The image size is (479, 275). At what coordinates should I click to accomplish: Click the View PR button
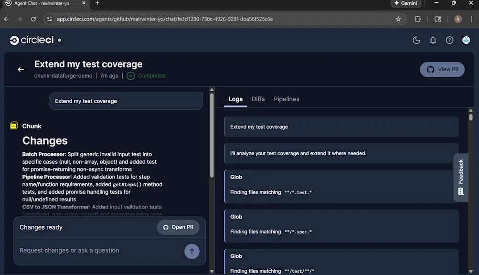pyautogui.click(x=442, y=69)
